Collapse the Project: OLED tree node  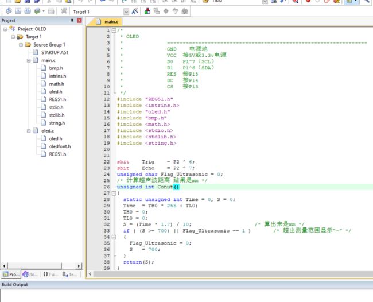[x=5, y=29]
